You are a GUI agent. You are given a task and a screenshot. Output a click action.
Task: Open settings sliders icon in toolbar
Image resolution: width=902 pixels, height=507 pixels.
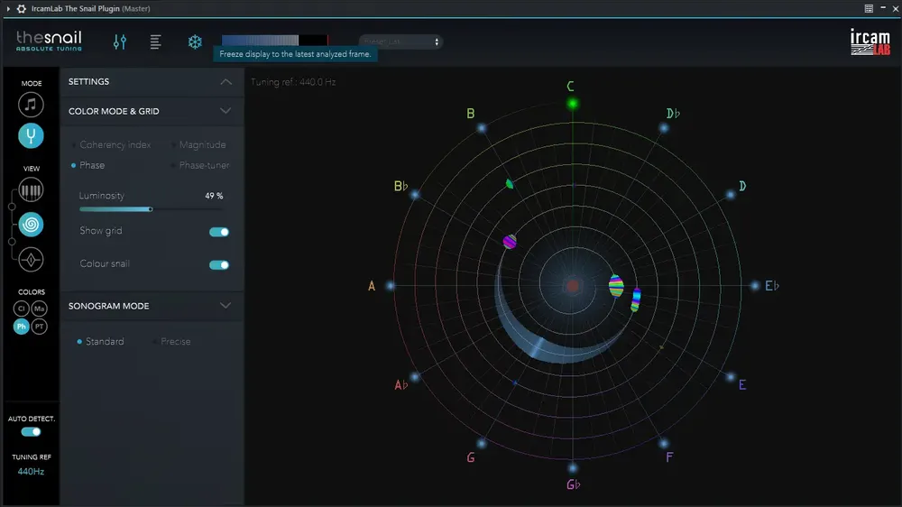coord(120,41)
